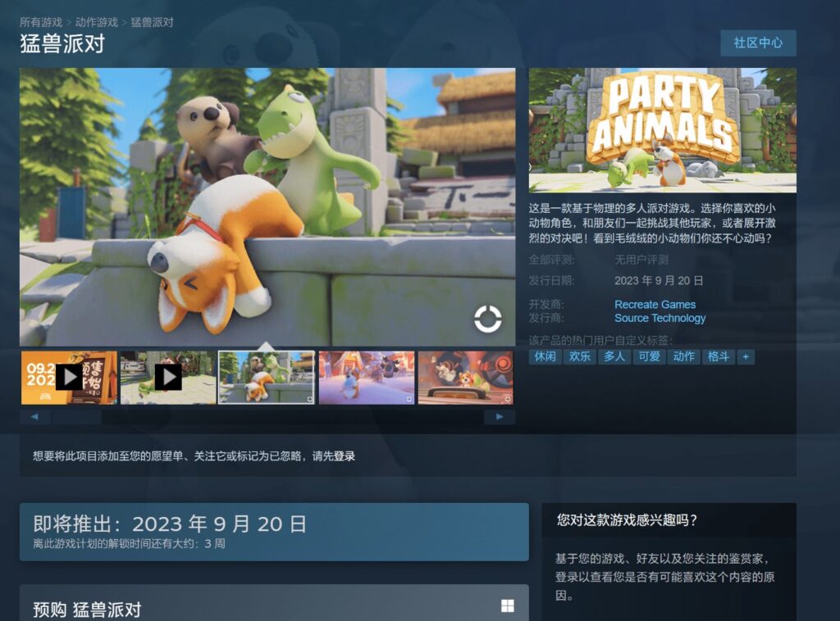Select the colorful town screenshot thumbnail
The image size is (840, 621).
(366, 378)
